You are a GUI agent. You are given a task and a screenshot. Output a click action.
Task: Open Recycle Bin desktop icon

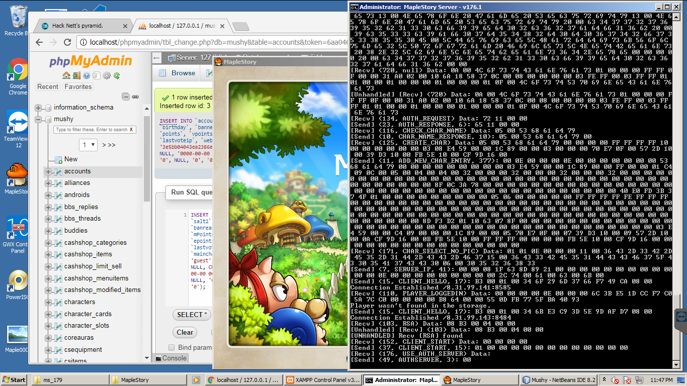[x=19, y=20]
